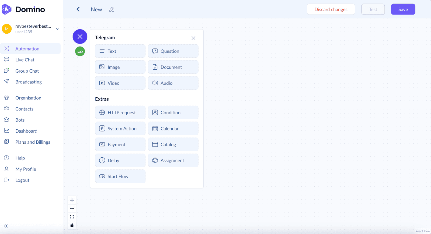Click the Domino logo icon
Image resolution: width=431 pixels, height=234 pixels.
point(6,9)
